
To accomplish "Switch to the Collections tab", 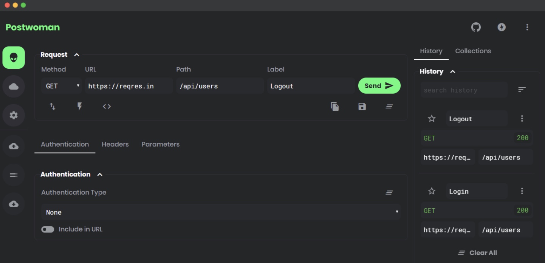I will (x=473, y=51).
